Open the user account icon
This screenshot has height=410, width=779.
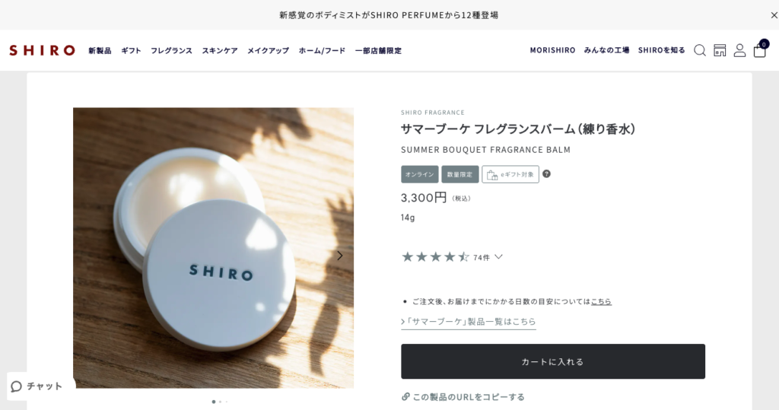tap(739, 50)
